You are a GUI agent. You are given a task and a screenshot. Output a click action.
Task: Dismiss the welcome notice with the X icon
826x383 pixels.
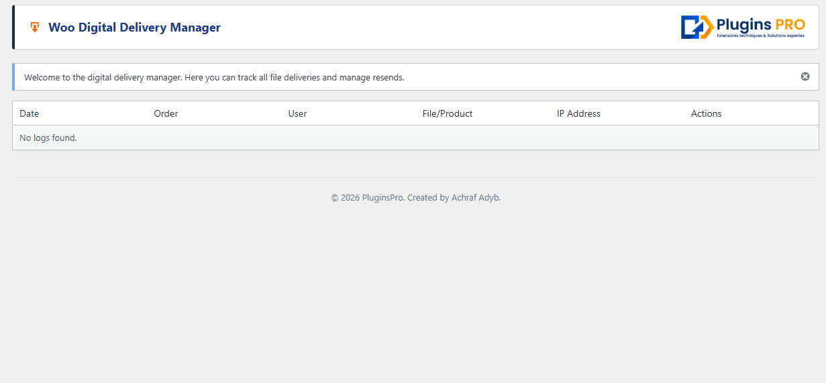(805, 76)
